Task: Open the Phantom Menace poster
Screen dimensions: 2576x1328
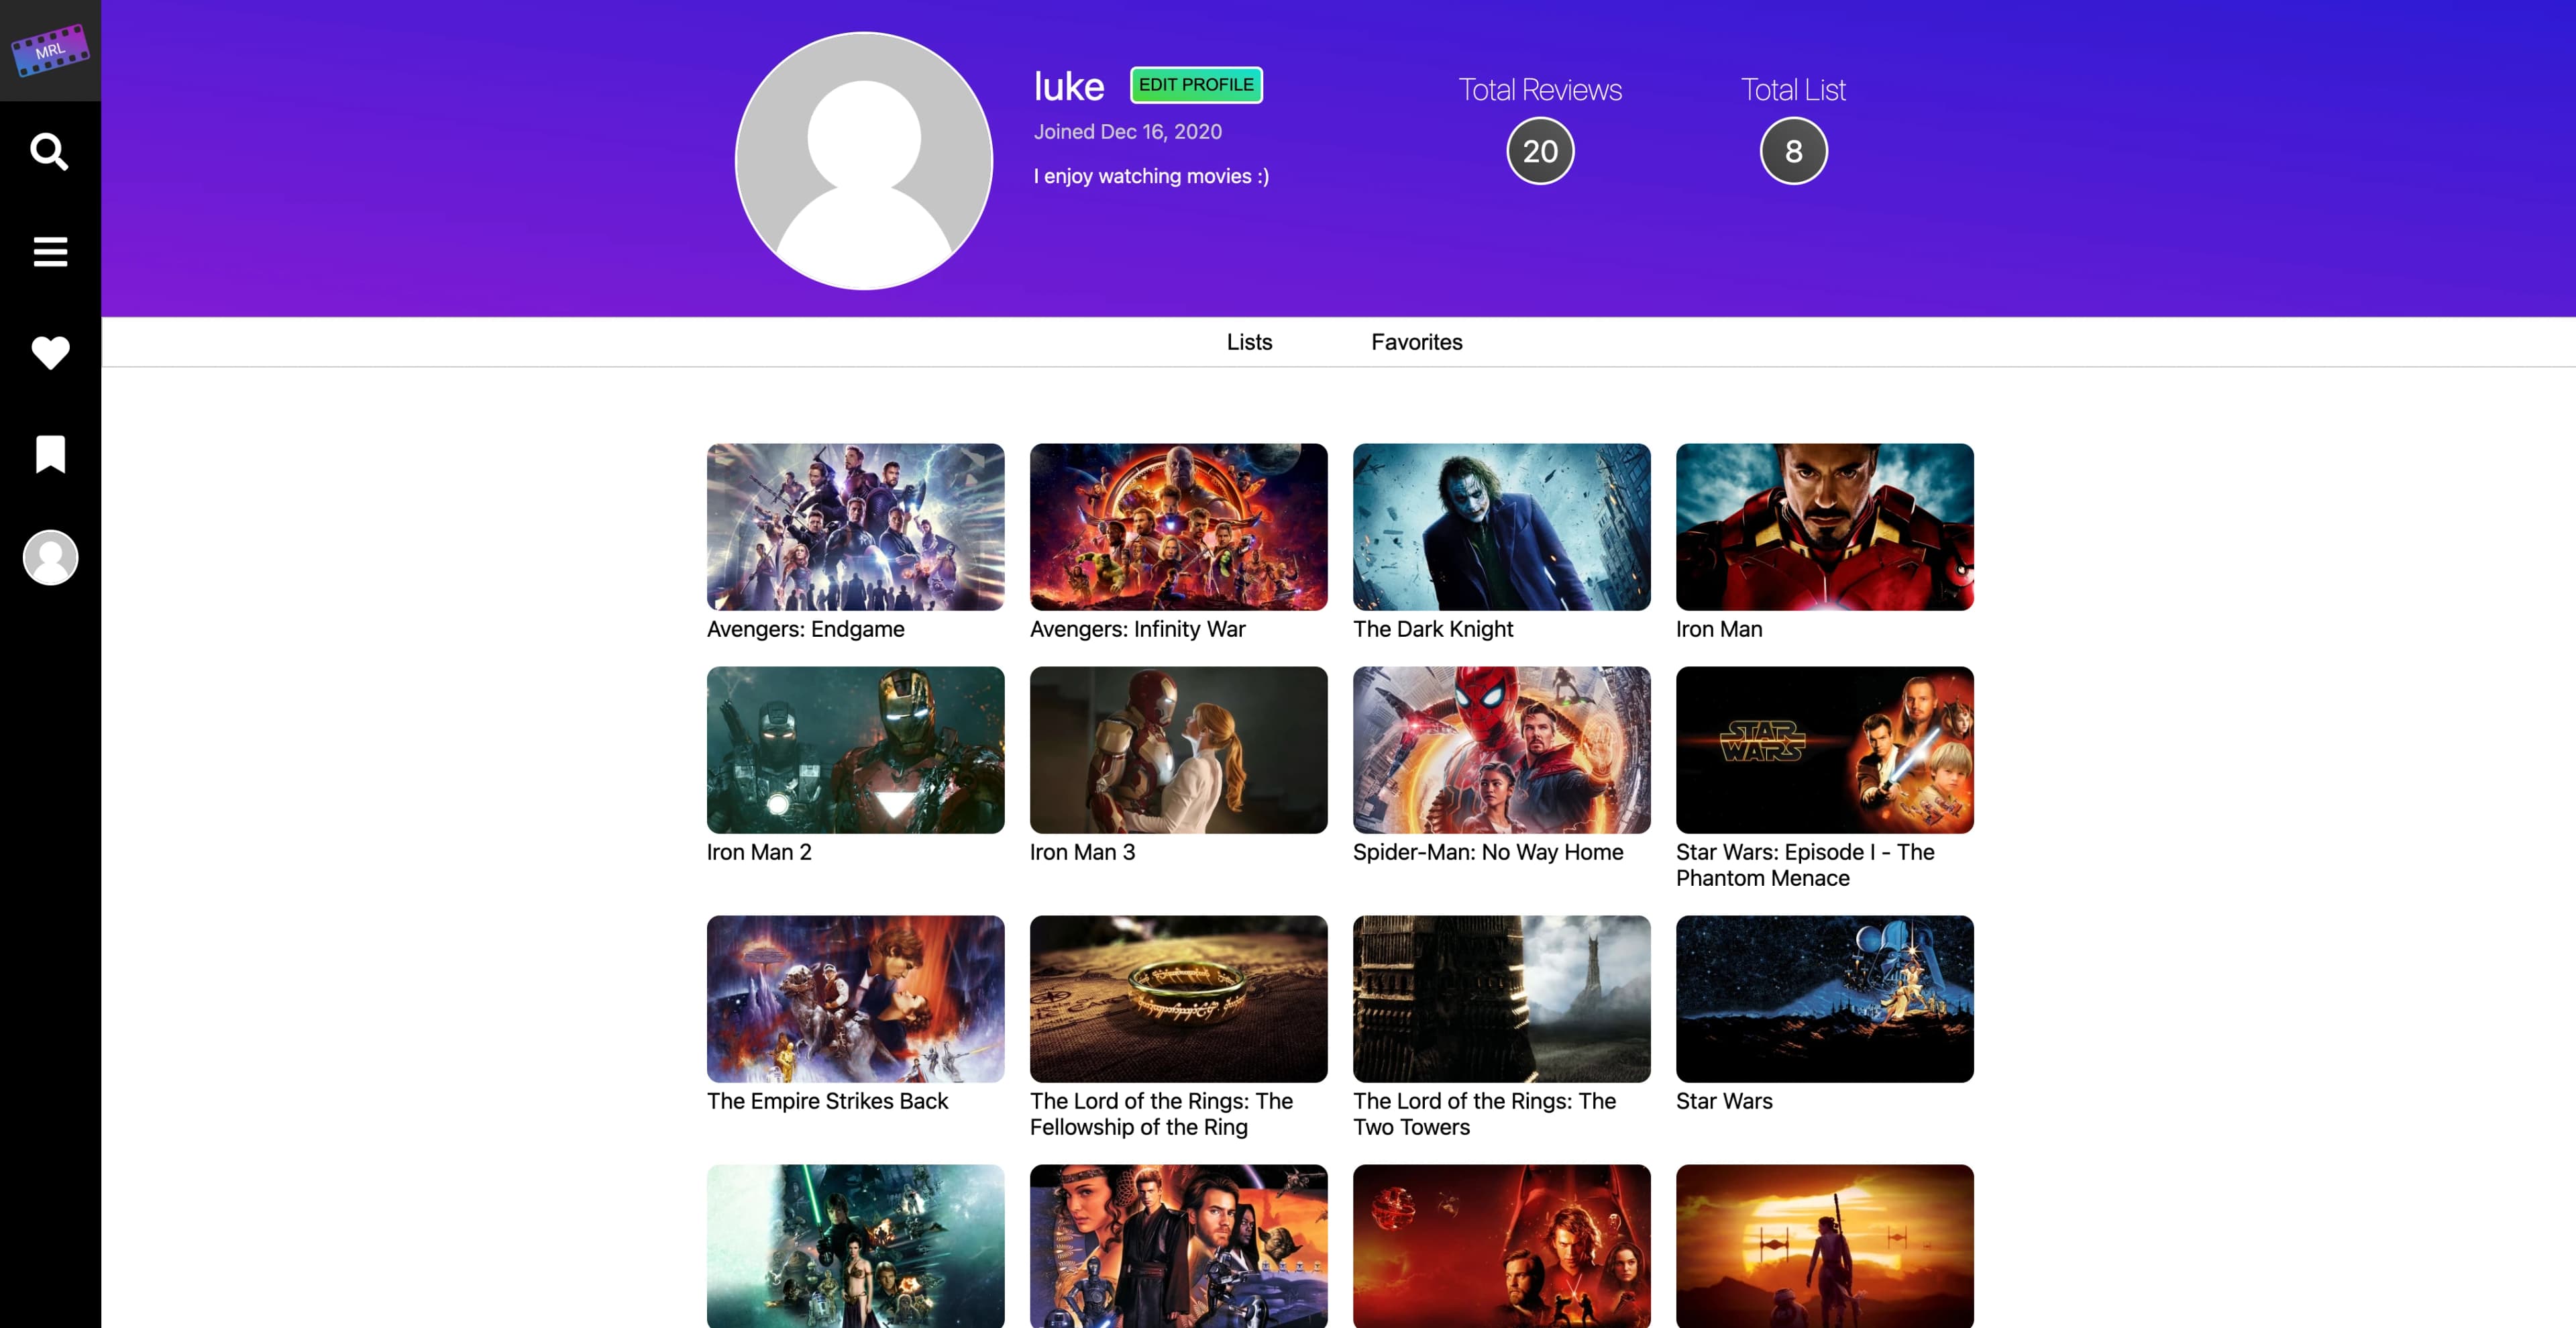Action: click(x=1824, y=750)
